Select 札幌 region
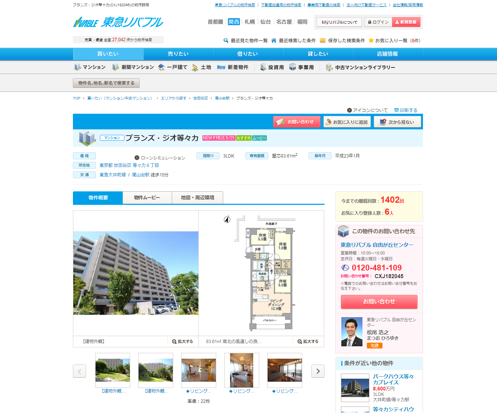This screenshot has height=413, width=497. point(250,22)
